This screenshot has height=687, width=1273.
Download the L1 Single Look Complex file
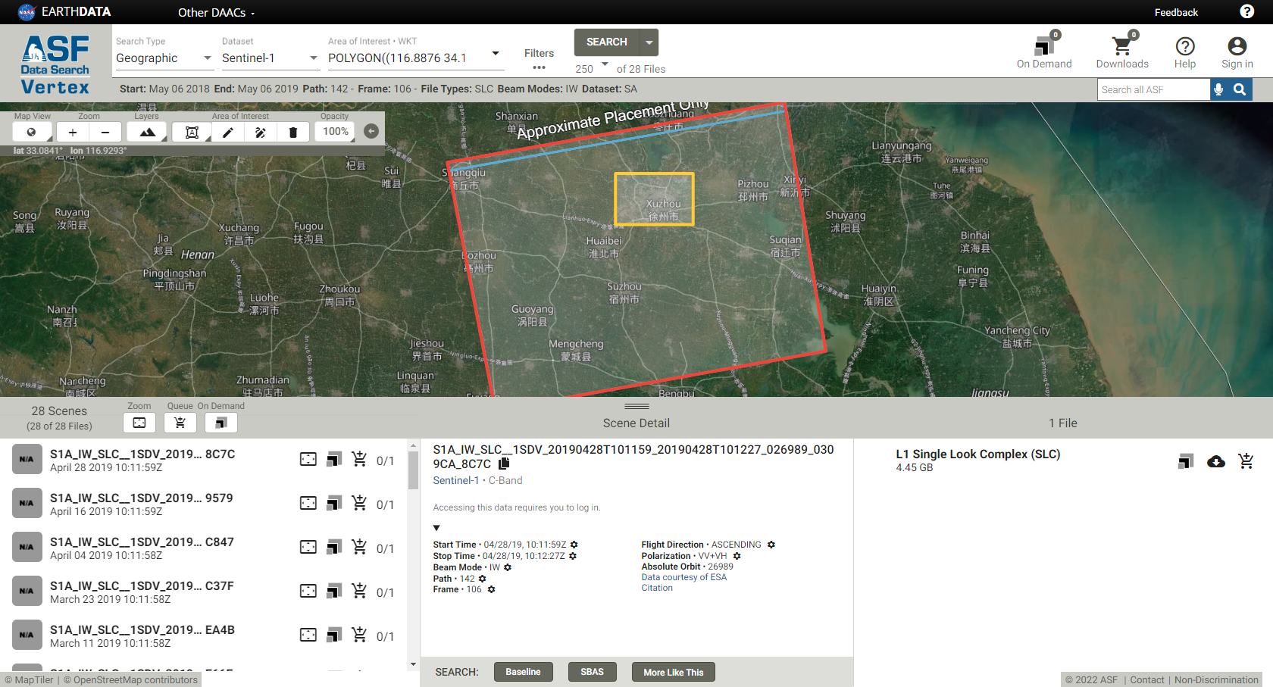[x=1216, y=461]
